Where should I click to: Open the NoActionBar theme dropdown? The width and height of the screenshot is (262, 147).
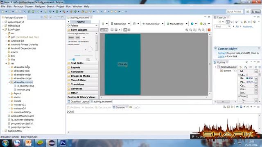(163, 24)
